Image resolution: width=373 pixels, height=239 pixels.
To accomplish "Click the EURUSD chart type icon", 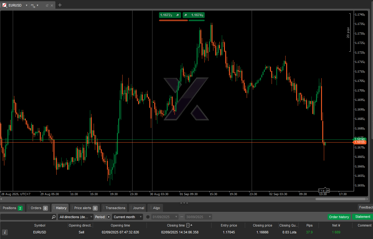I will point(5,5).
